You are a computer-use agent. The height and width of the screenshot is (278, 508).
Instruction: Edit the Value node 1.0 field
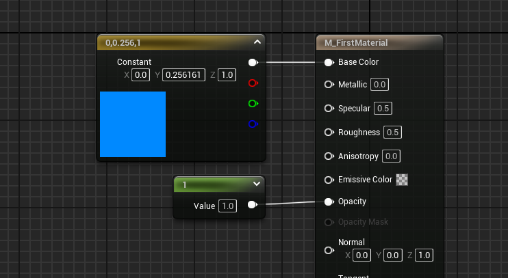pos(227,206)
